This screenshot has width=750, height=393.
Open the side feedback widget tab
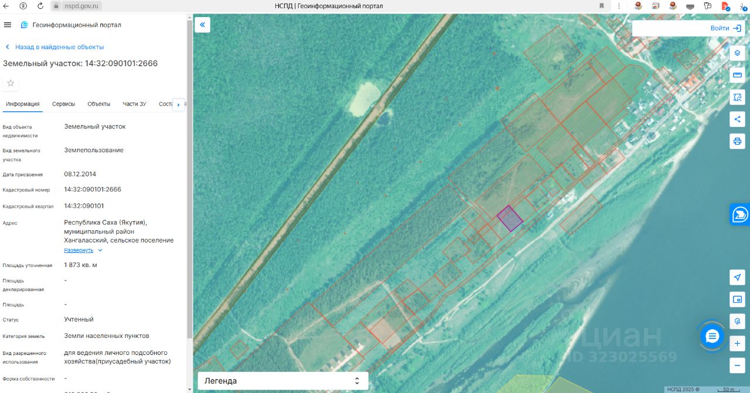click(740, 215)
